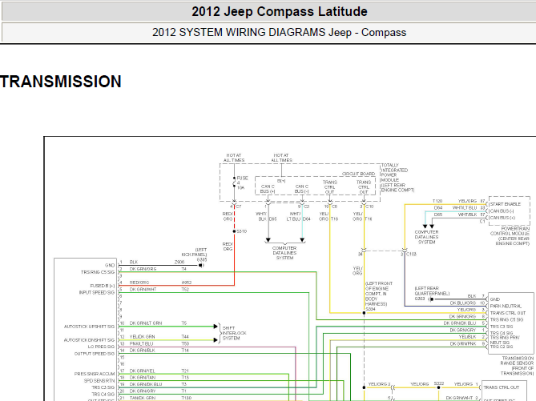This screenshot has width=536, height=401.
Task: Click the "PARK NEUTRAL" pin label
Action: click(x=506, y=306)
